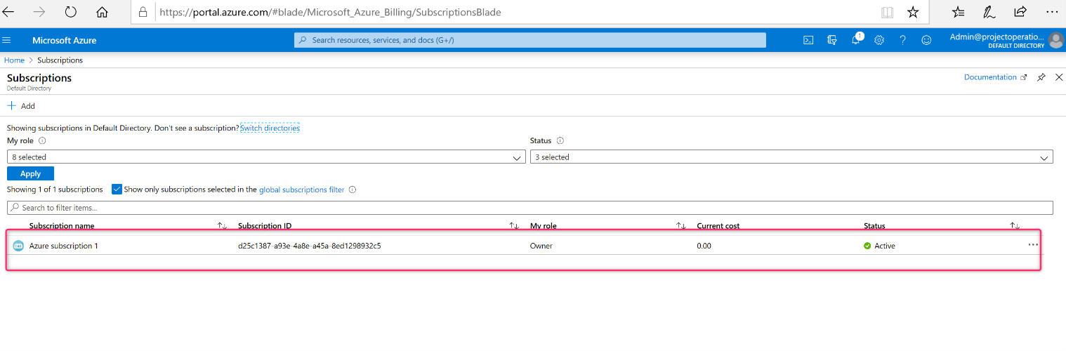This screenshot has width=1066, height=351.
Task: Click the lock icon in address bar
Action: (143, 12)
